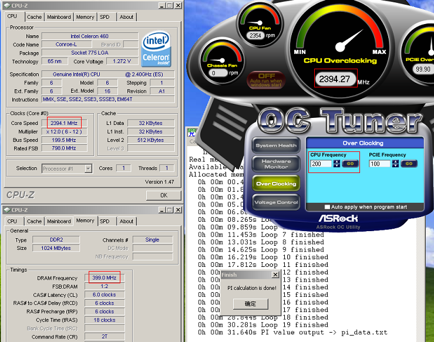Enable Auto apply when program start checkbox

tap(327, 207)
